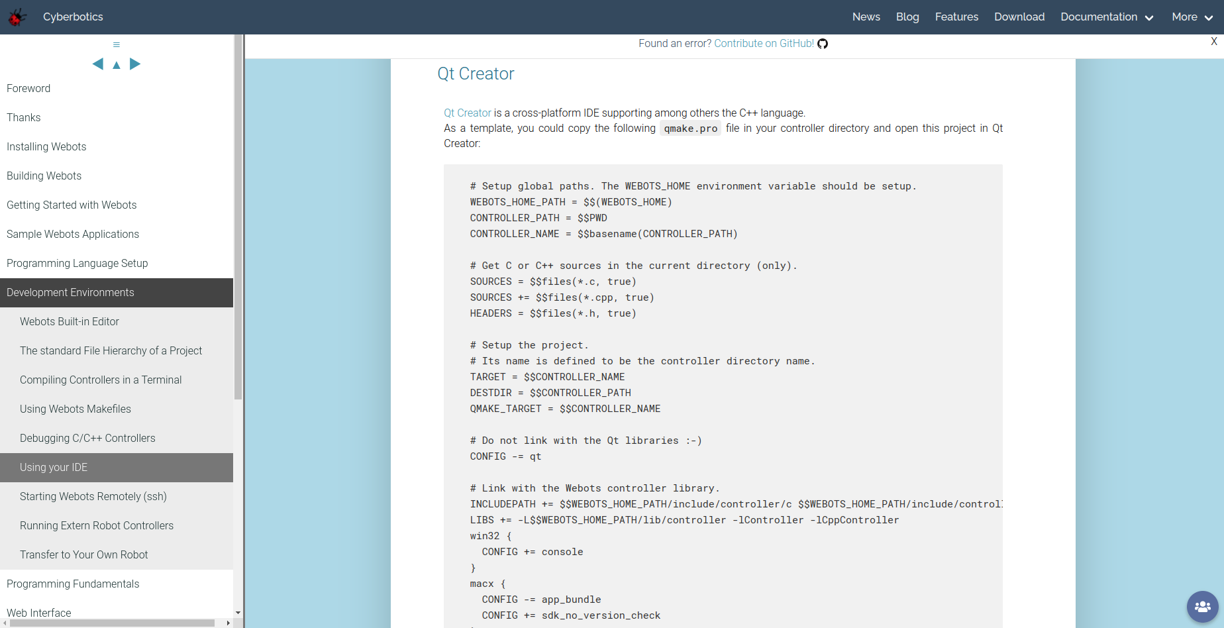Click the 'Found an error?' banner text
Viewport: 1224px width, 628px height.
pyautogui.click(x=675, y=44)
